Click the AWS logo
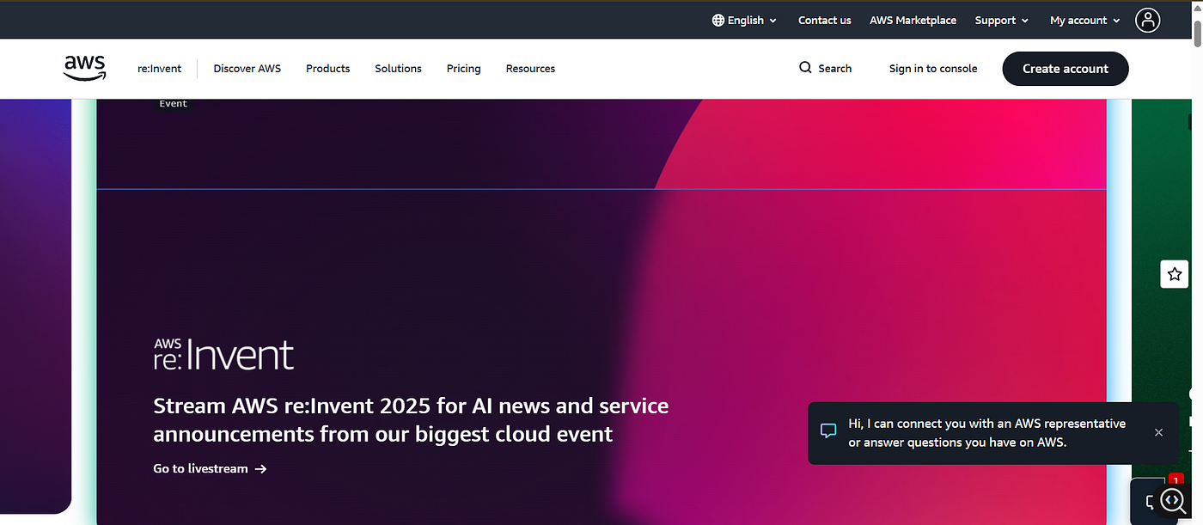The width and height of the screenshot is (1203, 525). tap(85, 68)
